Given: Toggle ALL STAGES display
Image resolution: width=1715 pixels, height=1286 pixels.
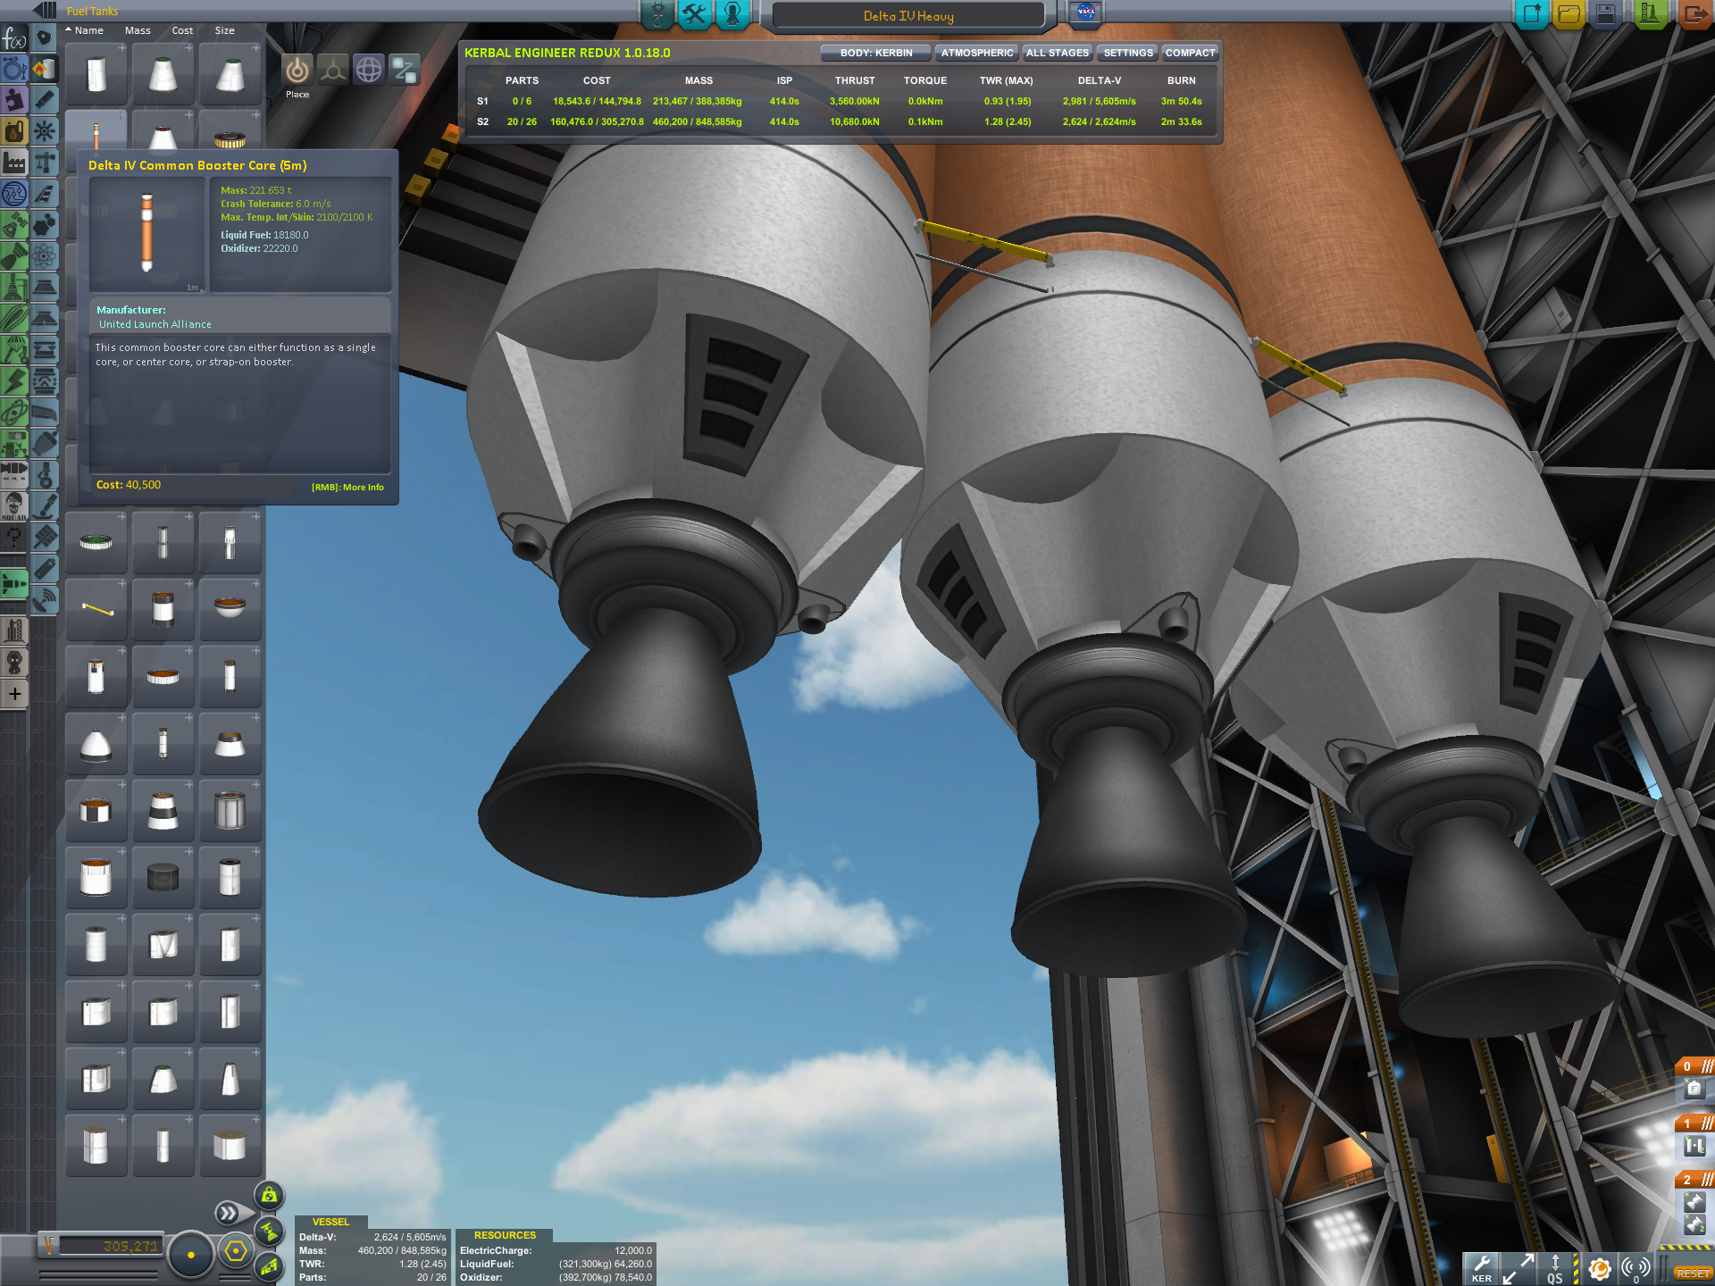Looking at the screenshot, I should 1058,53.
